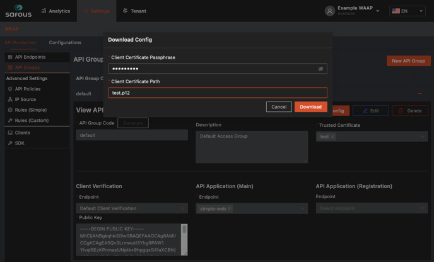This screenshot has height=262, width=434.
Task: Click the Settings gear icon
Action: tap(86, 11)
